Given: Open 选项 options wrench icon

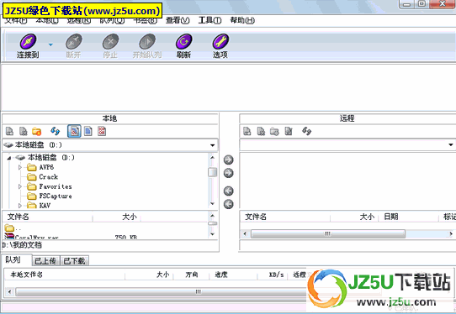Looking at the screenshot, I should point(220,41).
